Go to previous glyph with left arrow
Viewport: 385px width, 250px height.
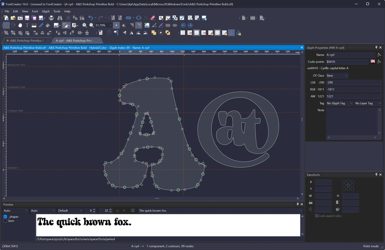183,25
